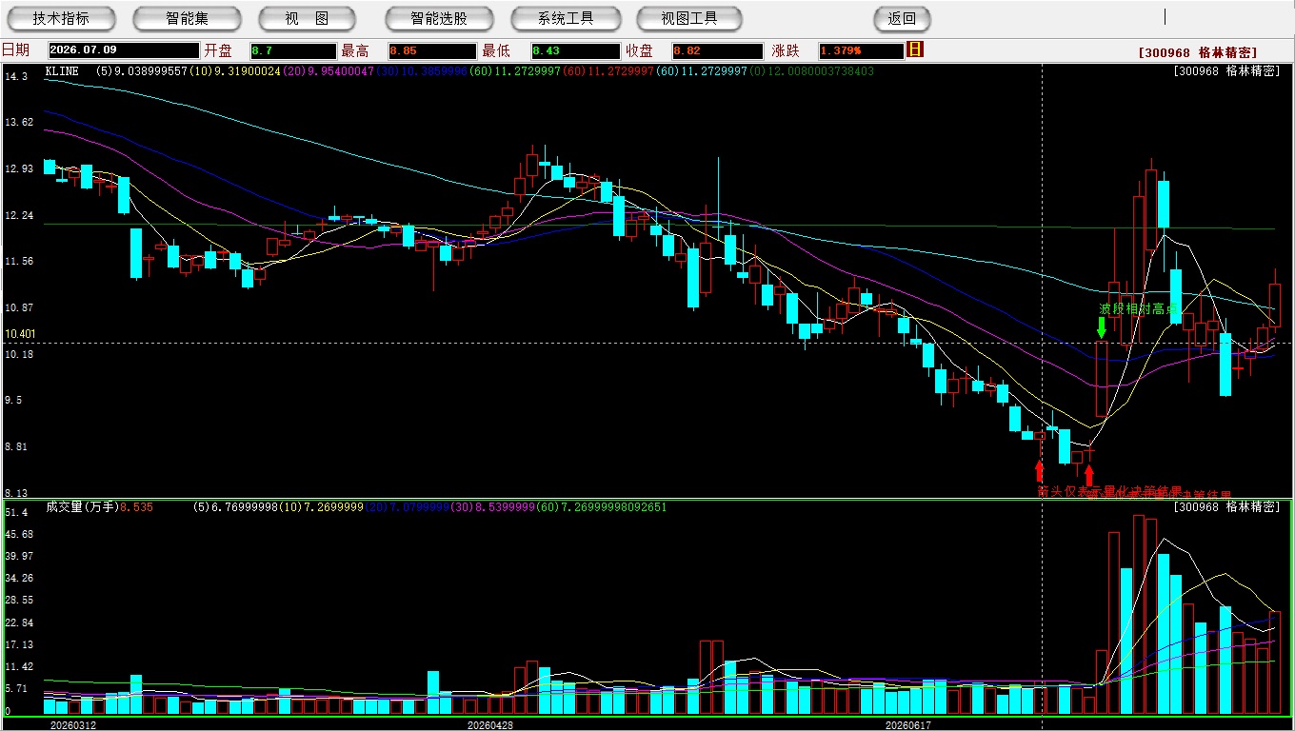
Task: Click the 51.4 volume axis label
Action: click(16, 512)
